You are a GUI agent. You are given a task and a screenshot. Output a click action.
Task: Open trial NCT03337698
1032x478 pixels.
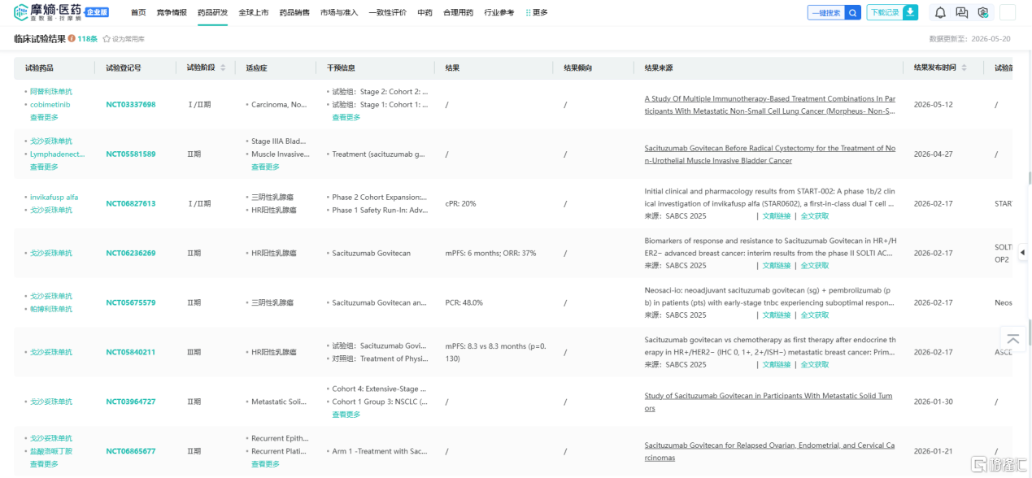pyautogui.click(x=130, y=105)
